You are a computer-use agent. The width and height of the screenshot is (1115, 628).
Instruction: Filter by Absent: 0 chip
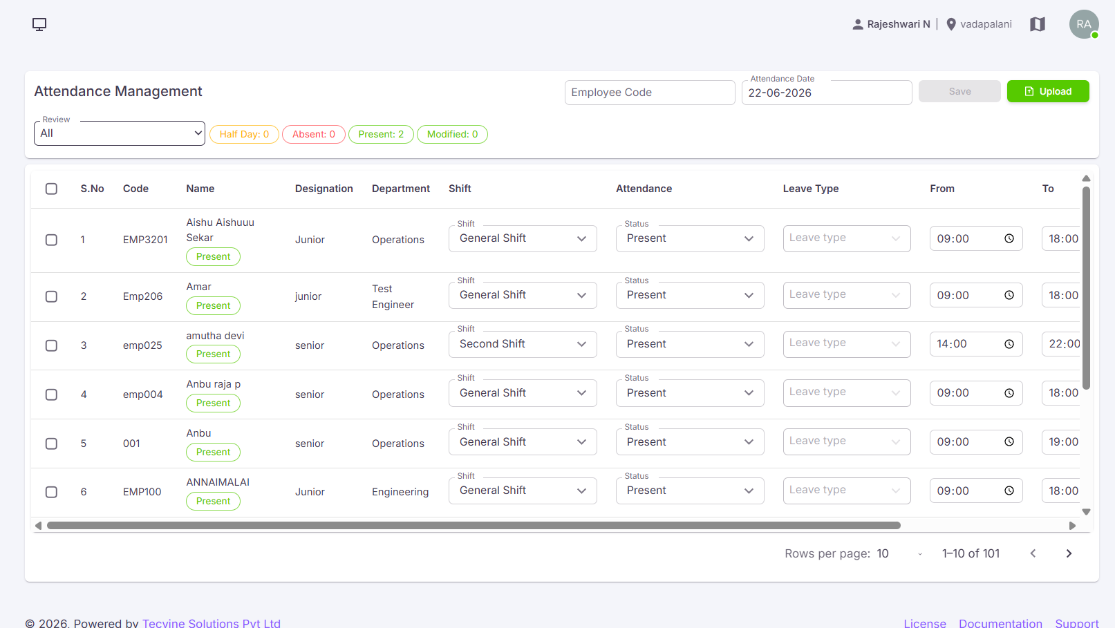(x=314, y=134)
